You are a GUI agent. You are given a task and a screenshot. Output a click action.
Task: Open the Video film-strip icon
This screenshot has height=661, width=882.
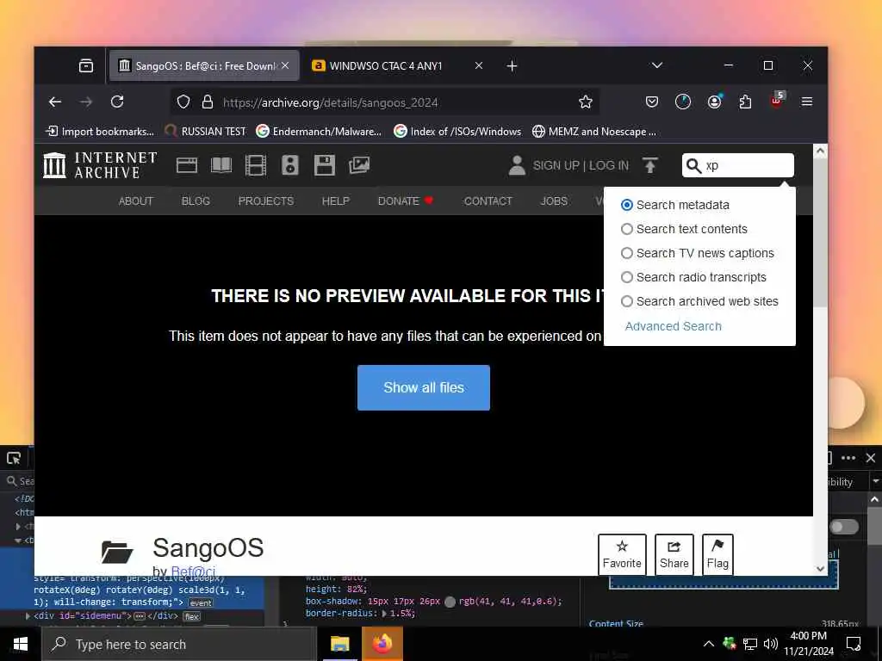(255, 165)
